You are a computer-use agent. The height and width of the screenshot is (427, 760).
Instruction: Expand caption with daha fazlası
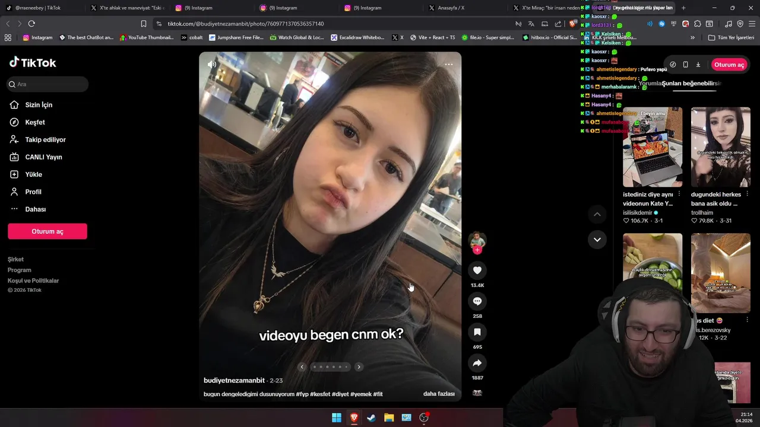(439, 394)
